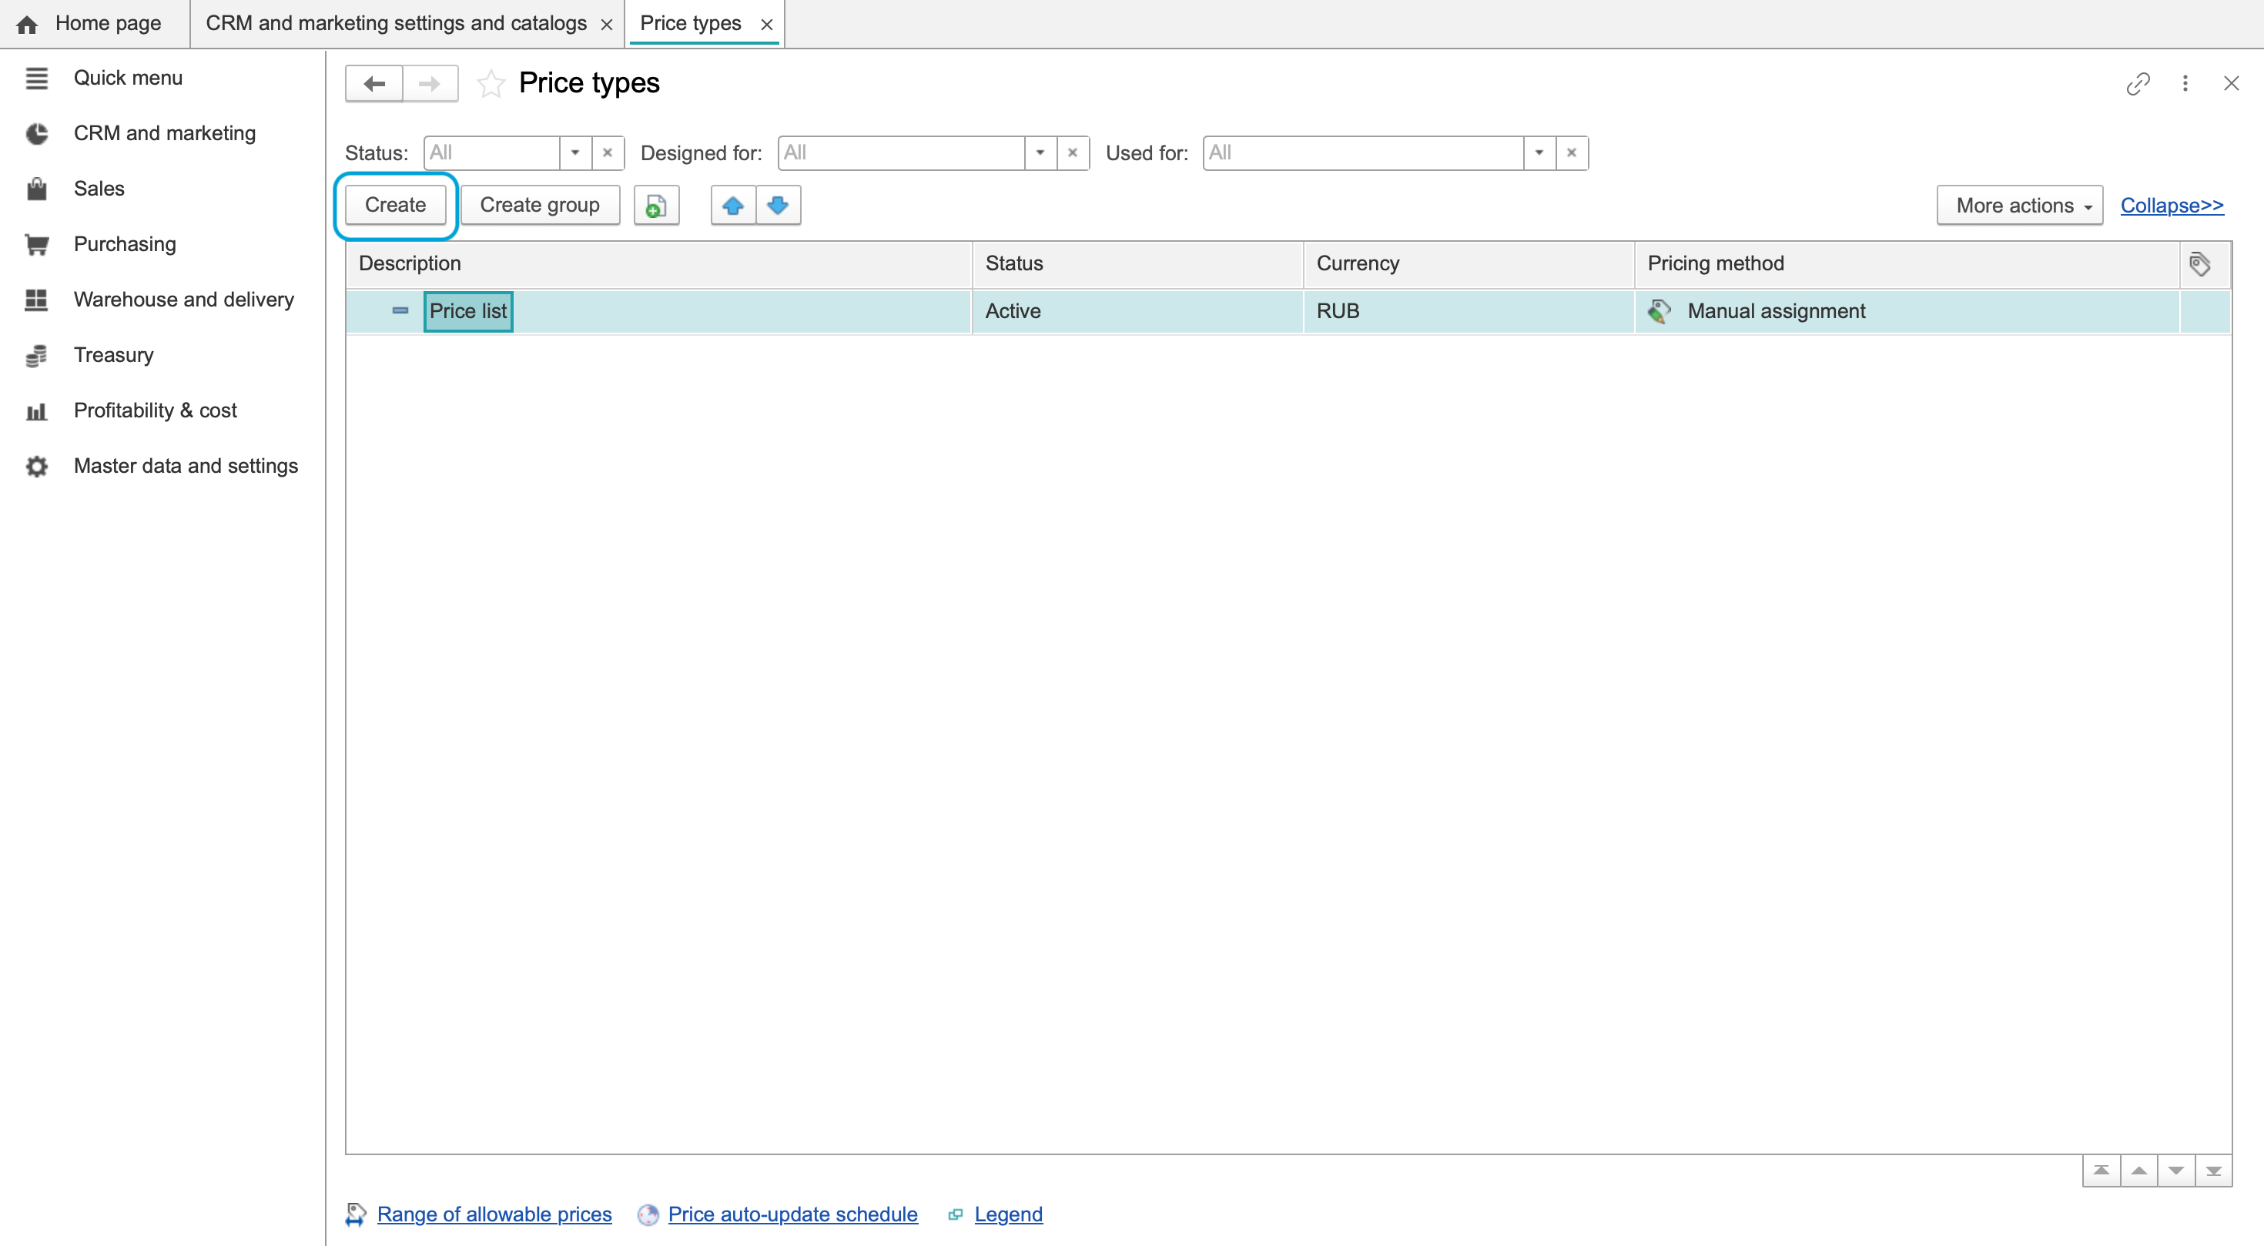Viewport: 2264px width, 1246px height.
Task: Click the Sales shopping bag icon
Action: coord(36,189)
